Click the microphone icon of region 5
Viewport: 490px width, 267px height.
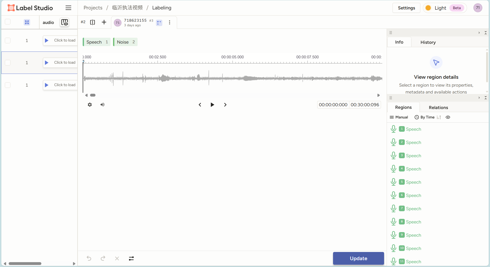[393, 182]
